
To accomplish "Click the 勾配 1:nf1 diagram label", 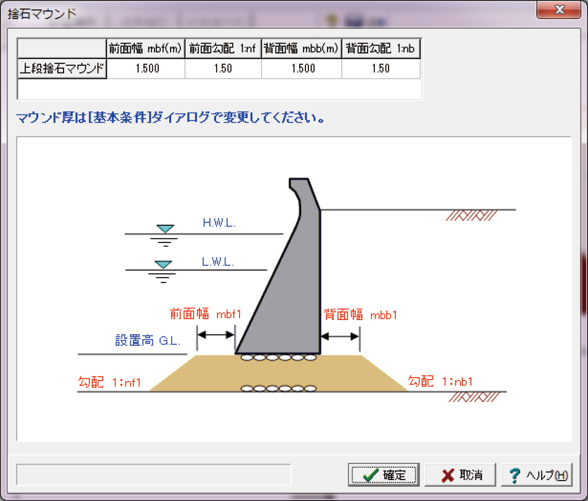I will pos(110,382).
